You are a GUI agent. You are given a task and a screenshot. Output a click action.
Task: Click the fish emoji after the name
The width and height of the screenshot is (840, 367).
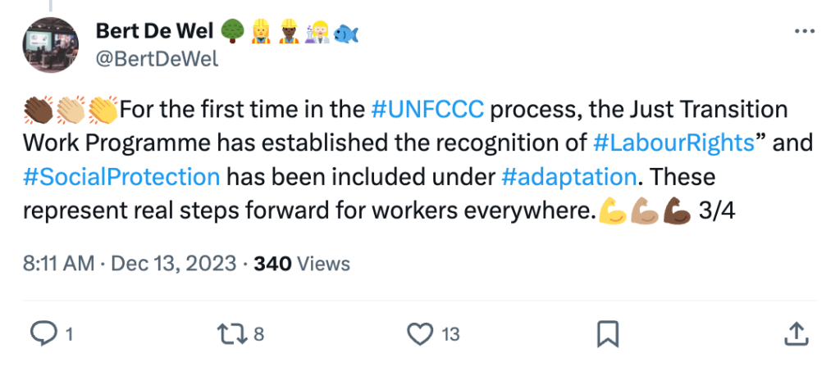click(x=347, y=32)
